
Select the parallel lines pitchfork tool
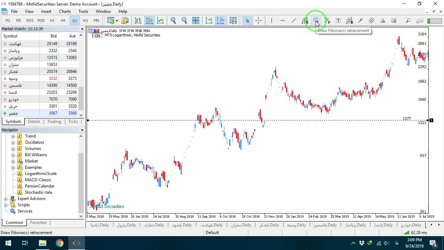click(372, 20)
